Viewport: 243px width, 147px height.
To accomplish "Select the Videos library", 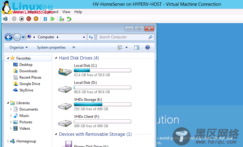I will pos(25,128).
